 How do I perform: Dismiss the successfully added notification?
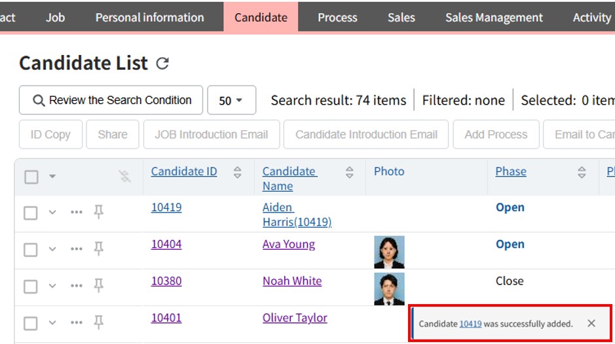(591, 323)
